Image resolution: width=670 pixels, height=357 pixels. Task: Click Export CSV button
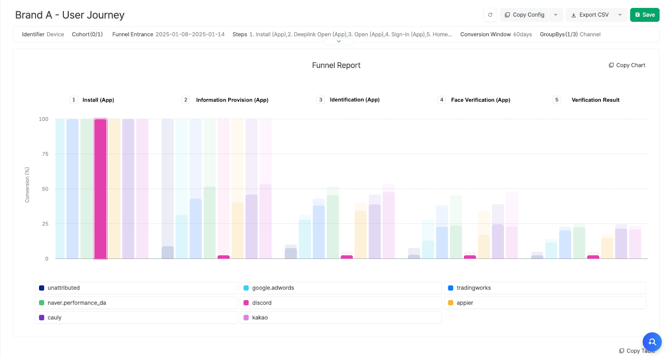click(x=590, y=15)
